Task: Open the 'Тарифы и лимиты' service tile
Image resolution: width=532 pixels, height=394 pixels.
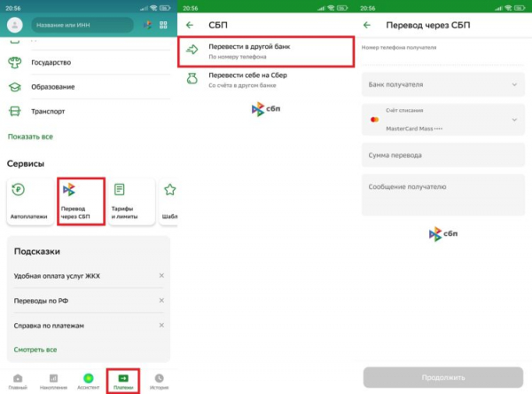Action: click(131, 201)
